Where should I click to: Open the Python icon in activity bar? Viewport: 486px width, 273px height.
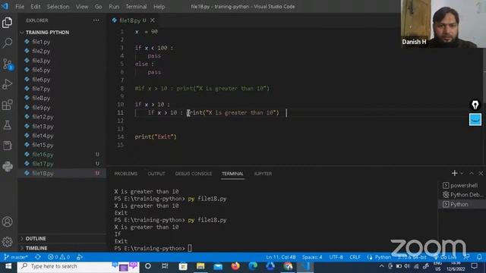[7, 166]
